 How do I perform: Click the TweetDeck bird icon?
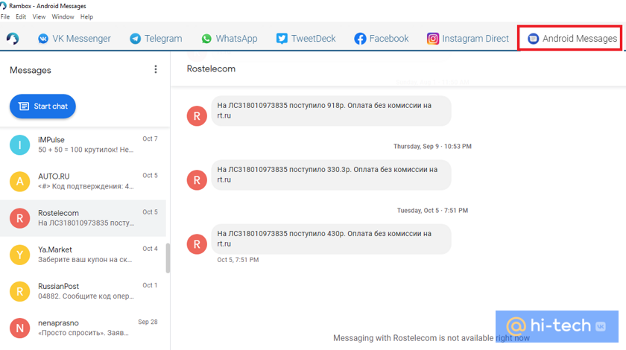(x=282, y=38)
